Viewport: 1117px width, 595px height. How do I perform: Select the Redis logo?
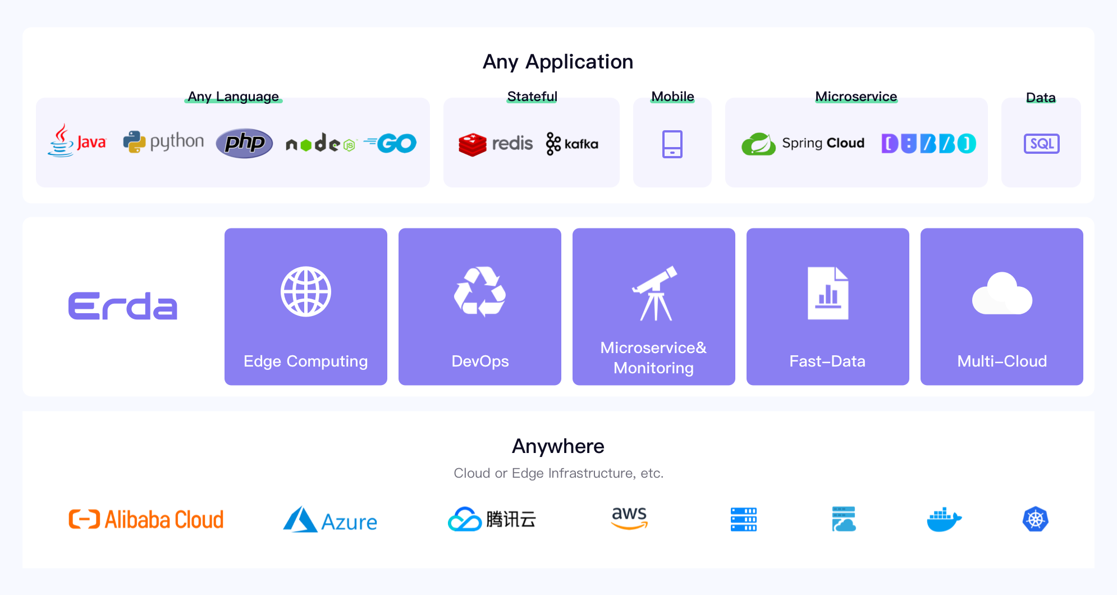coord(496,144)
